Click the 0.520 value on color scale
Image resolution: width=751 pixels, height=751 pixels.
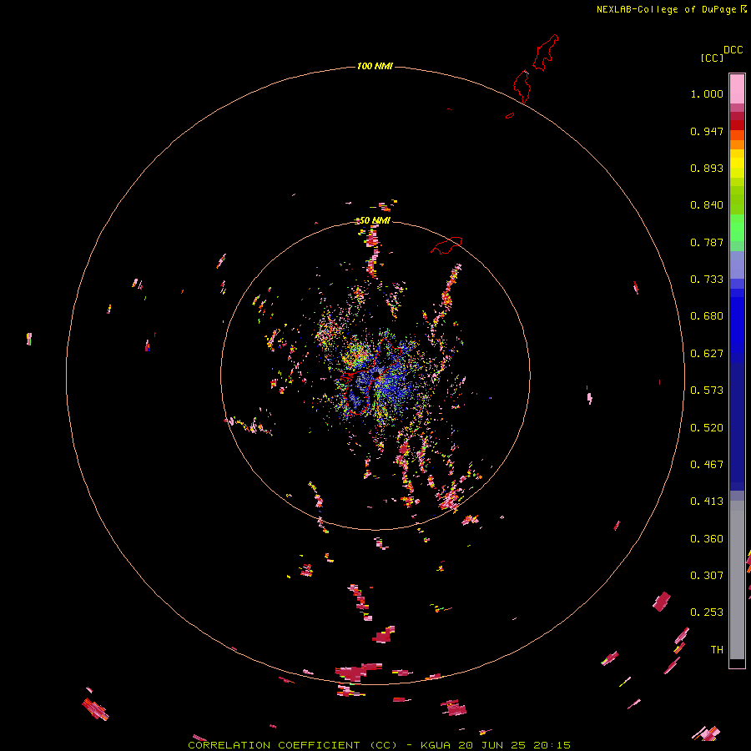click(x=707, y=428)
